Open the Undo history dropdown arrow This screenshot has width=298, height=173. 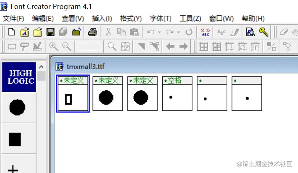(x=160, y=32)
